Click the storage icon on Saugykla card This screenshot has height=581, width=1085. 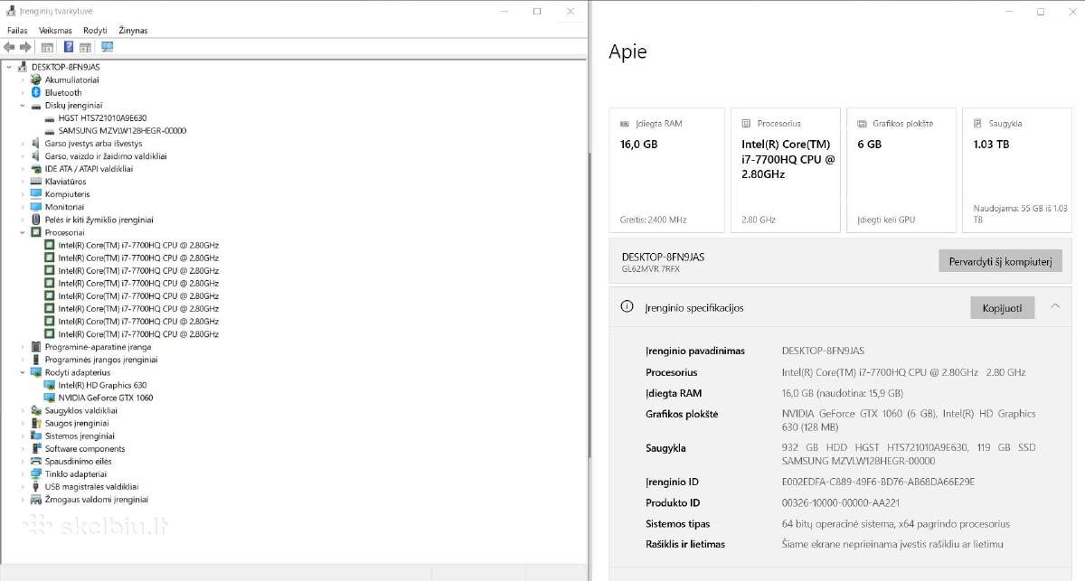[x=977, y=124]
